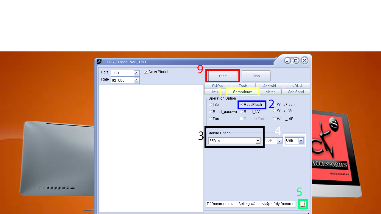Click the GPG_Dragon app icon in title bar
Viewport: 381px width, 214px height.
tap(99, 62)
